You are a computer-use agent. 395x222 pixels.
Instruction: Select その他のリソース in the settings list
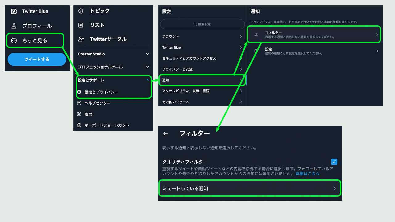tap(202, 102)
